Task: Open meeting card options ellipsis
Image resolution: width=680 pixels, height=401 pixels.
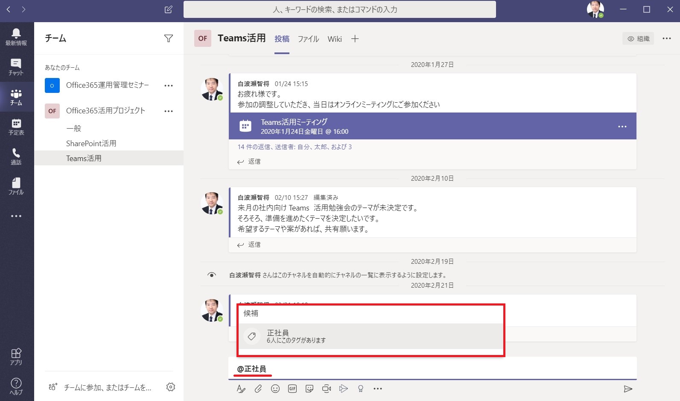Action: [x=622, y=127]
